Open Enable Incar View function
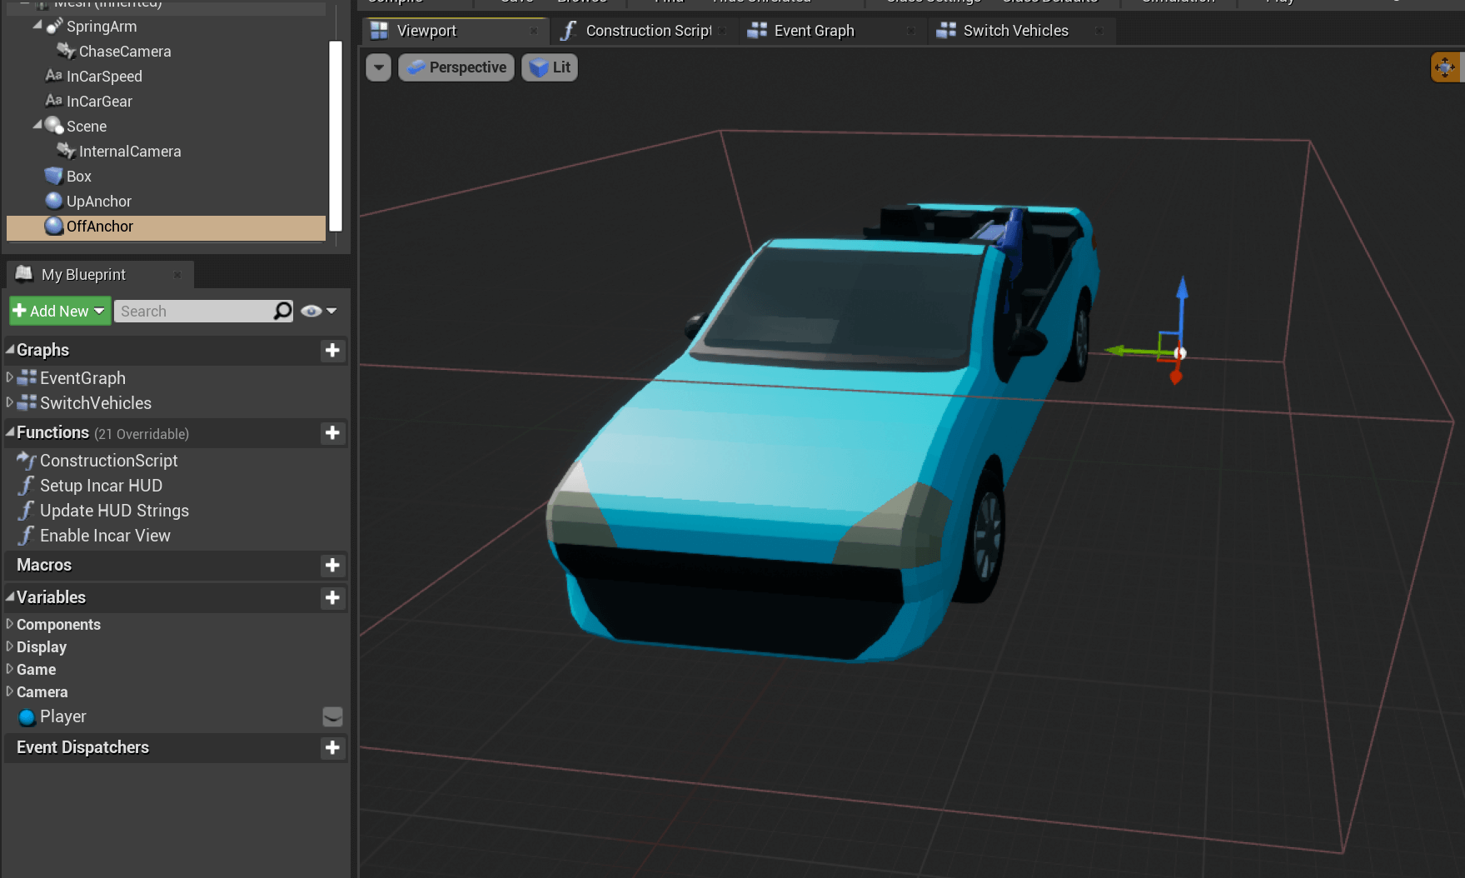1465x878 pixels. point(105,536)
